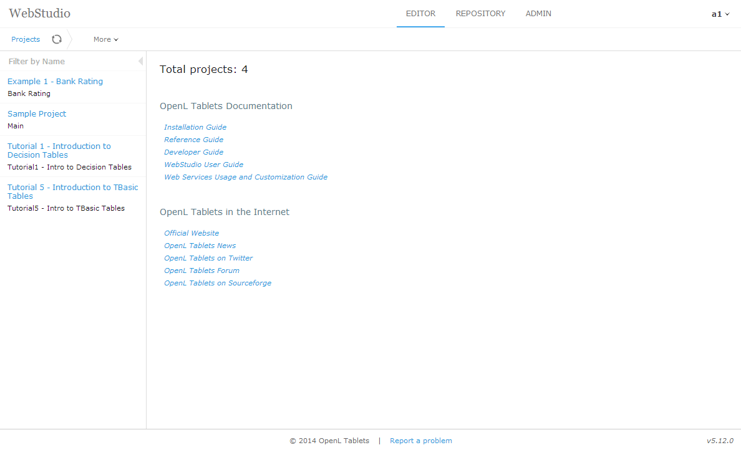This screenshot has width=741, height=450.
Task: Open the a1 user account menu
Action: pyautogui.click(x=720, y=13)
